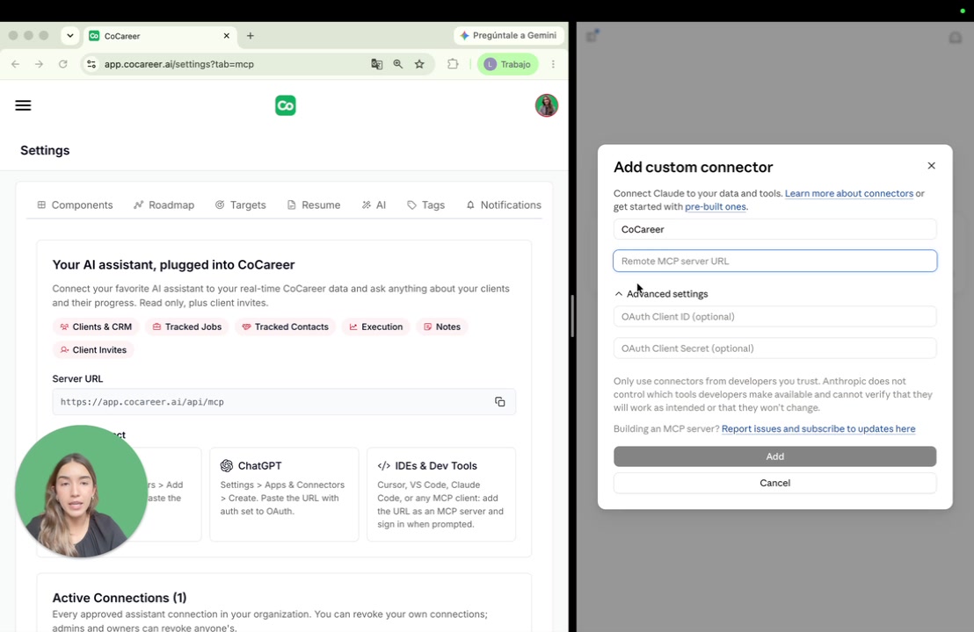This screenshot has width=974, height=632.
Task: Click the Notes tag
Action: pos(441,327)
